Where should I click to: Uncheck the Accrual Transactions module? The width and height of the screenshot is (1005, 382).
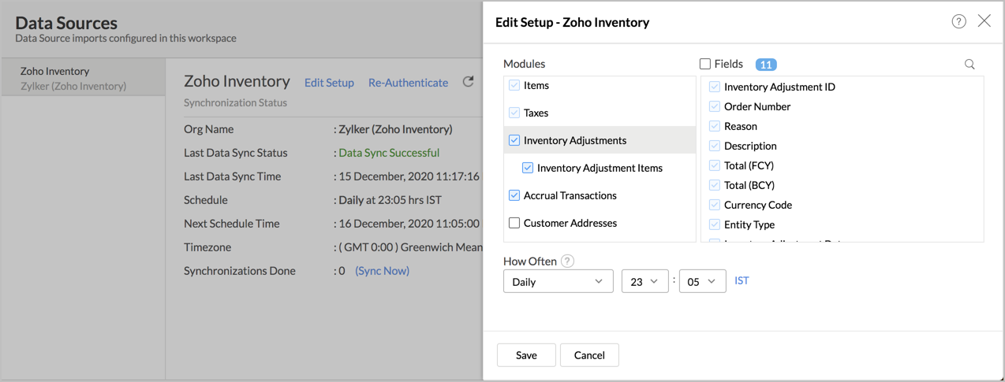514,195
